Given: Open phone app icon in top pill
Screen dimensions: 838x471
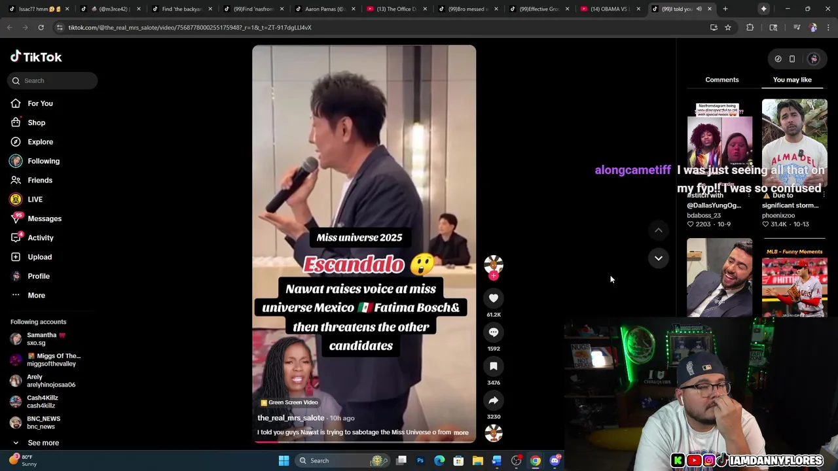Looking at the screenshot, I should point(792,59).
